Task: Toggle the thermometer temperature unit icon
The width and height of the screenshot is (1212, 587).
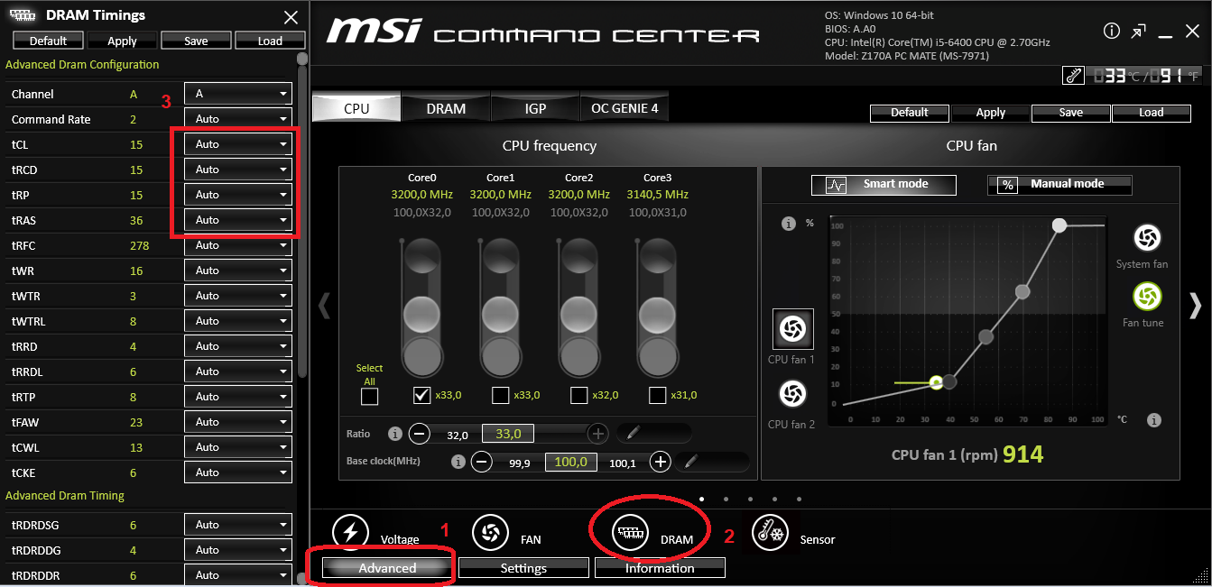Action: point(1074,77)
